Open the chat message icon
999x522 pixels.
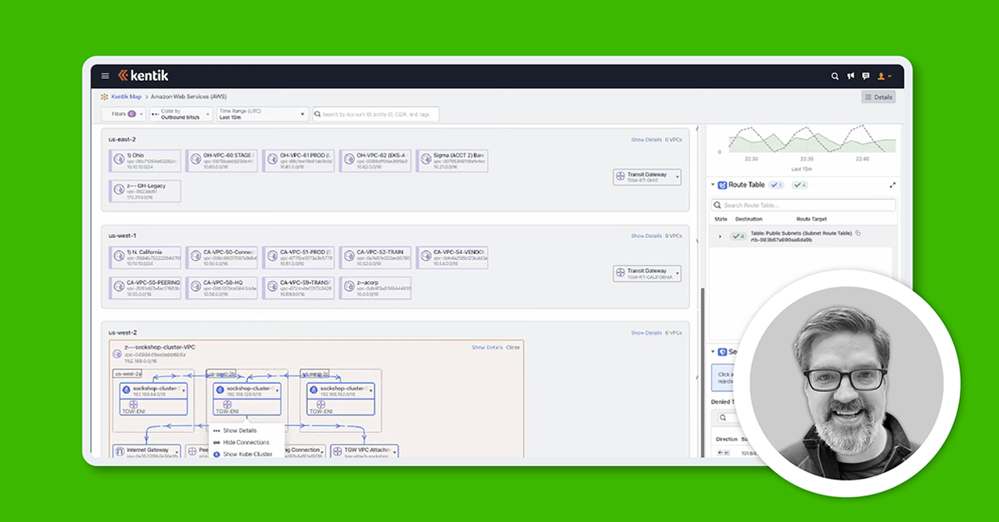(866, 76)
